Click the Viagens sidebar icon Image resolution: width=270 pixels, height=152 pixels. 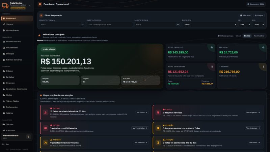pos(4,24)
